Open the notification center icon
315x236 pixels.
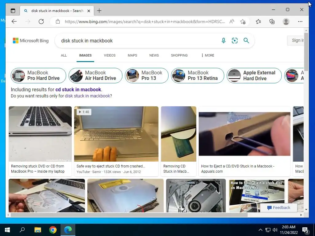(x=305, y=230)
